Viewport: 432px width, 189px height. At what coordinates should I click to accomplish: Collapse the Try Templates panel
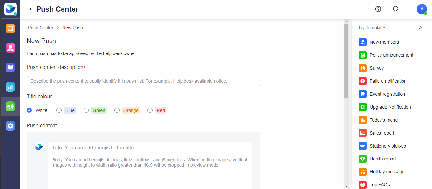420,28
